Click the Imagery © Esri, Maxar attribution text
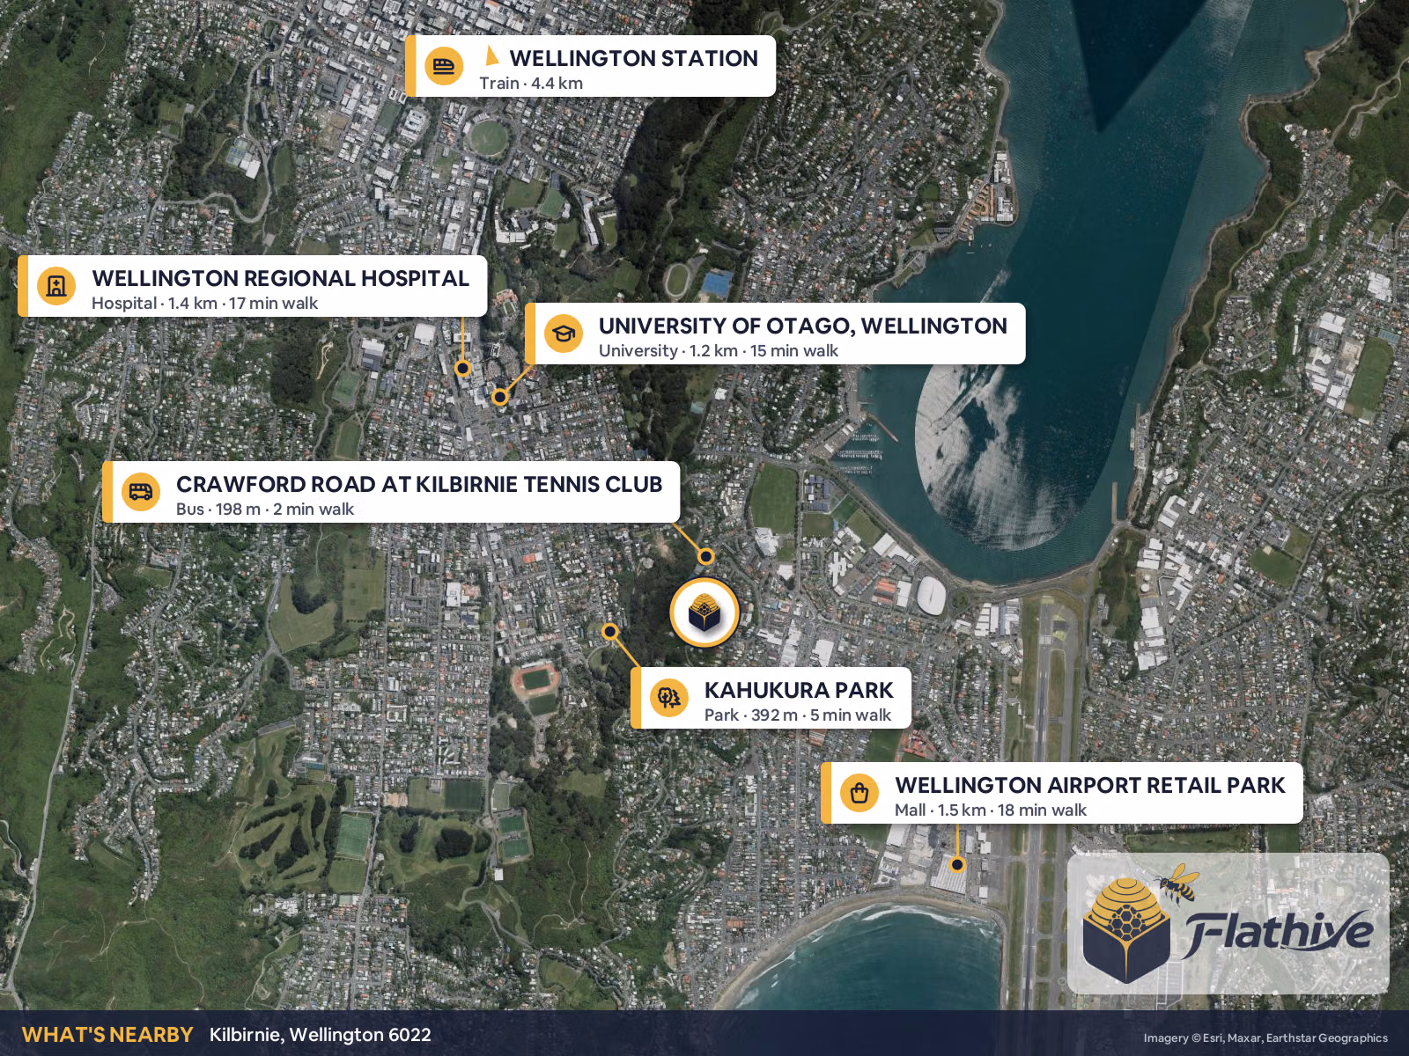Screen dimensions: 1409x1056 pyautogui.click(x=1265, y=1038)
